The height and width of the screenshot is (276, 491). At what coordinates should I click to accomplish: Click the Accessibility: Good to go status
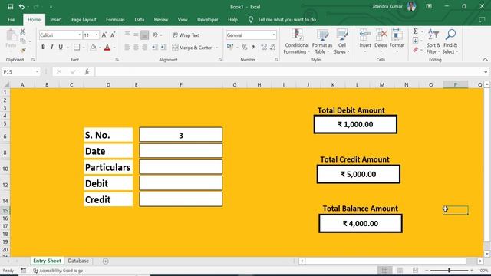tap(58, 271)
